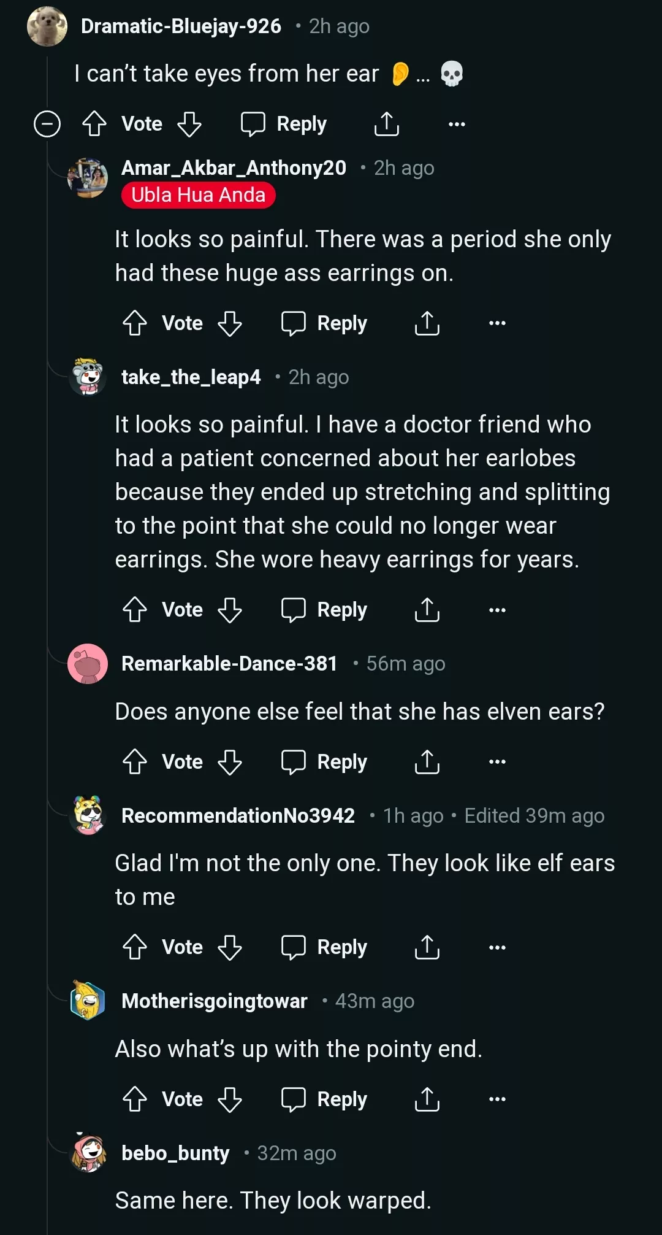Upvote Dramatic-Bluejay-926's comment

[x=94, y=124]
